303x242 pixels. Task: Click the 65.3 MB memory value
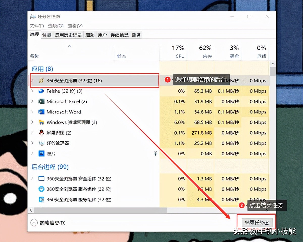pos(203,91)
